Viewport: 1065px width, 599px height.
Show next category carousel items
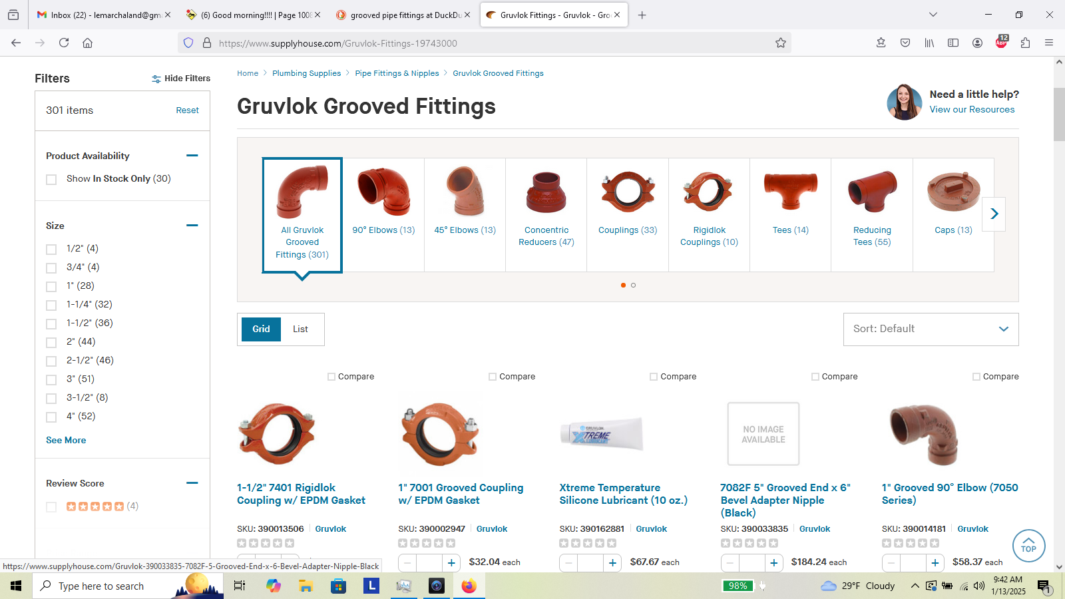[994, 214]
